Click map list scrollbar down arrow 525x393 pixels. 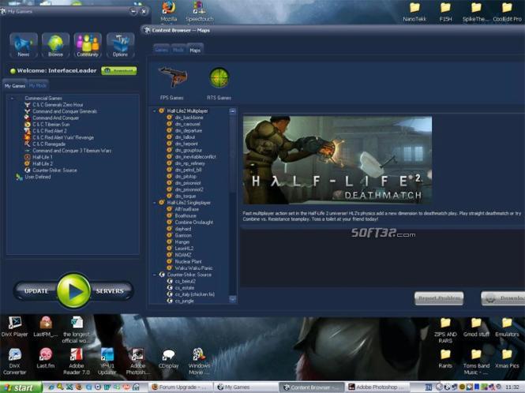coord(233,298)
